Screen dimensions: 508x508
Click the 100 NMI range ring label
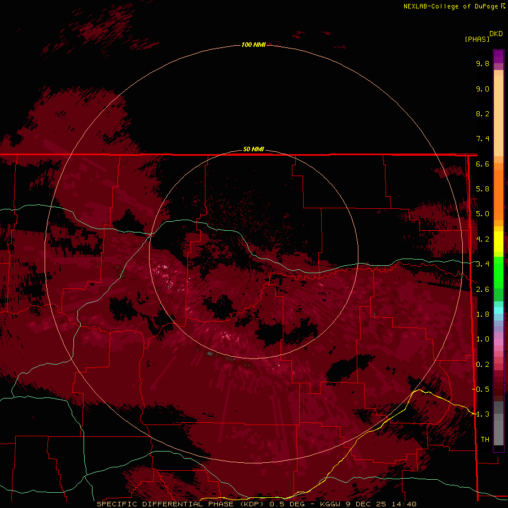tap(253, 45)
